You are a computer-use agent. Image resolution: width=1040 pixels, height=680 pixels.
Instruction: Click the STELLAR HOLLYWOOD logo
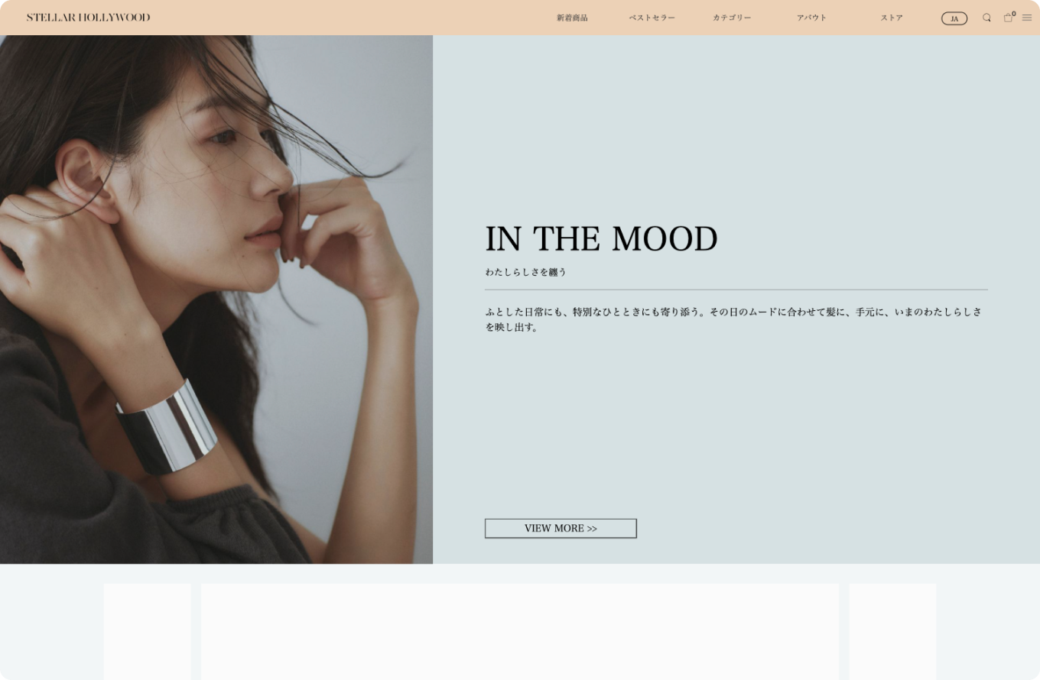[x=89, y=18]
